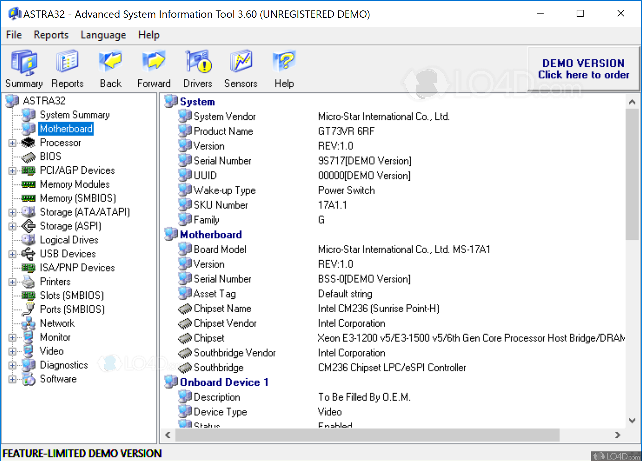The image size is (642, 461).
Task: Select System Summary in the tree
Action: click(75, 115)
